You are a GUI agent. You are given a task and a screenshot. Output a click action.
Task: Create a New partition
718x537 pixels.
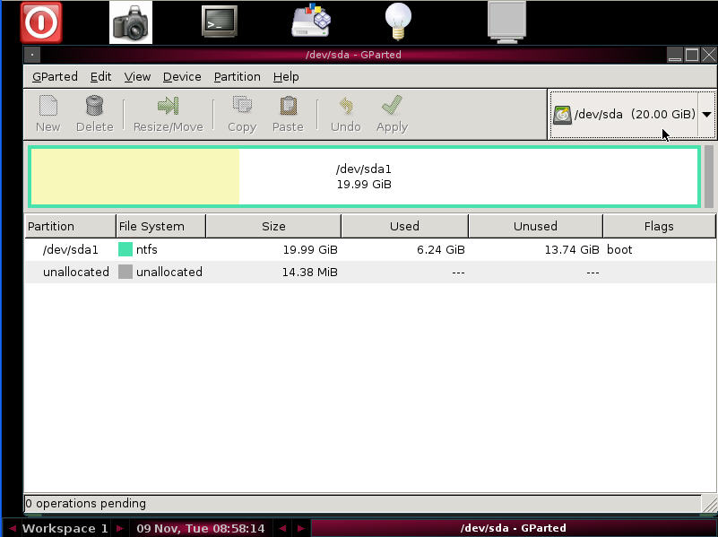(x=48, y=114)
